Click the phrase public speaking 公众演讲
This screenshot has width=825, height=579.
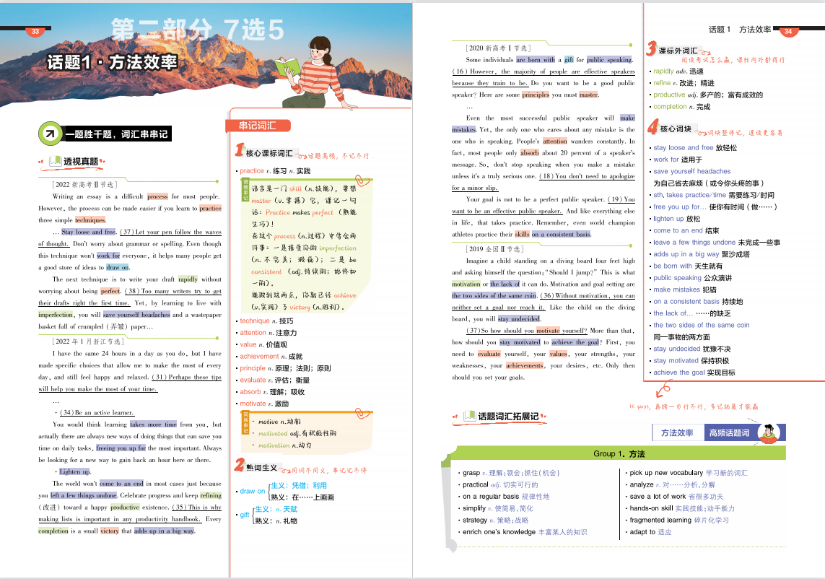pos(692,278)
